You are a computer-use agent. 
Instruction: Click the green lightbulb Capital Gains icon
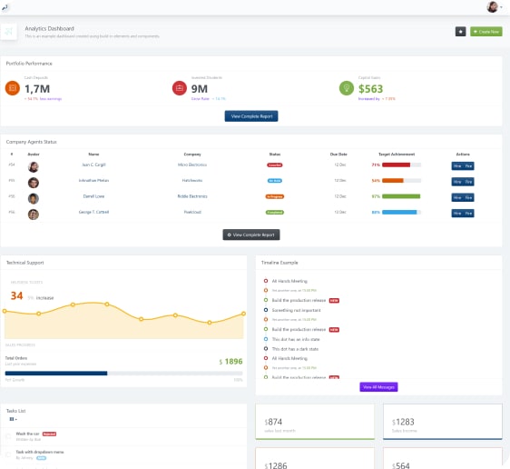pyautogui.click(x=347, y=88)
